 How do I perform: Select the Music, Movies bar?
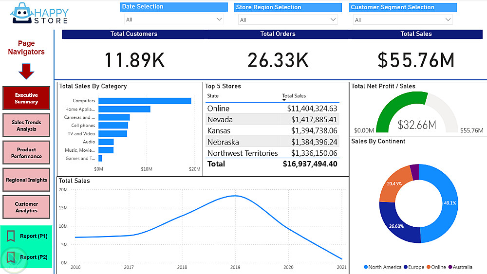pyautogui.click(x=106, y=150)
